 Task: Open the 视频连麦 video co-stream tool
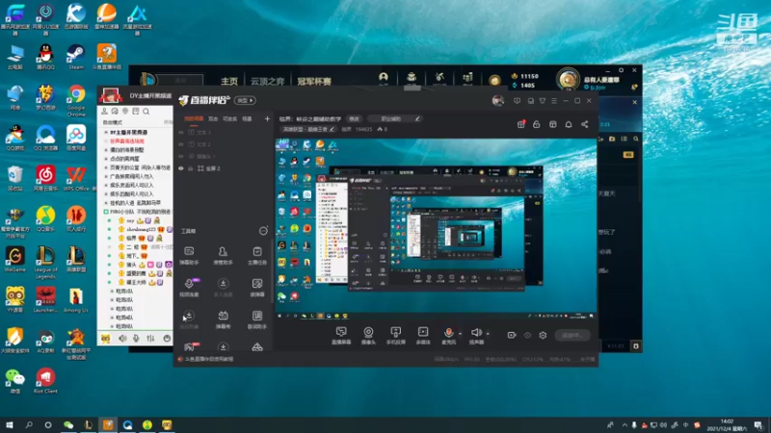[189, 288]
